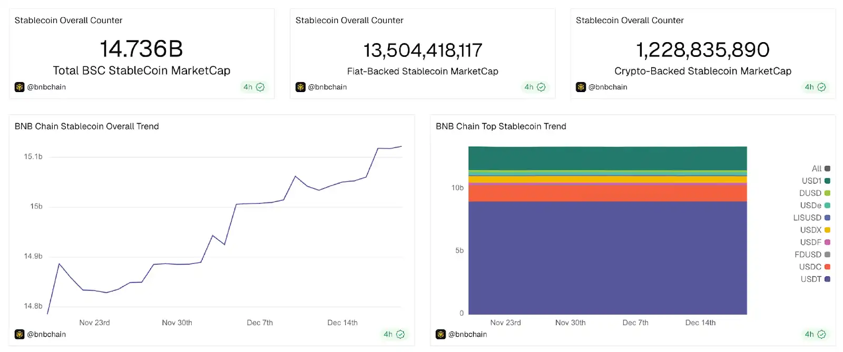This screenshot has width=843, height=352.
Task: Click verified checkmark icon in Total BSC MarketCap card
Action: (x=260, y=87)
